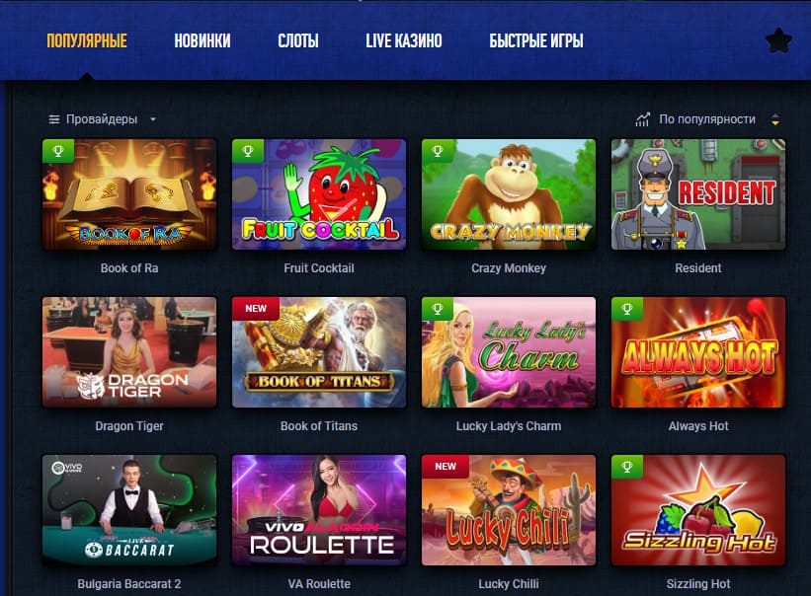Toggle sort order with the yellow arrows
This screenshot has height=596, width=811.
(774, 119)
